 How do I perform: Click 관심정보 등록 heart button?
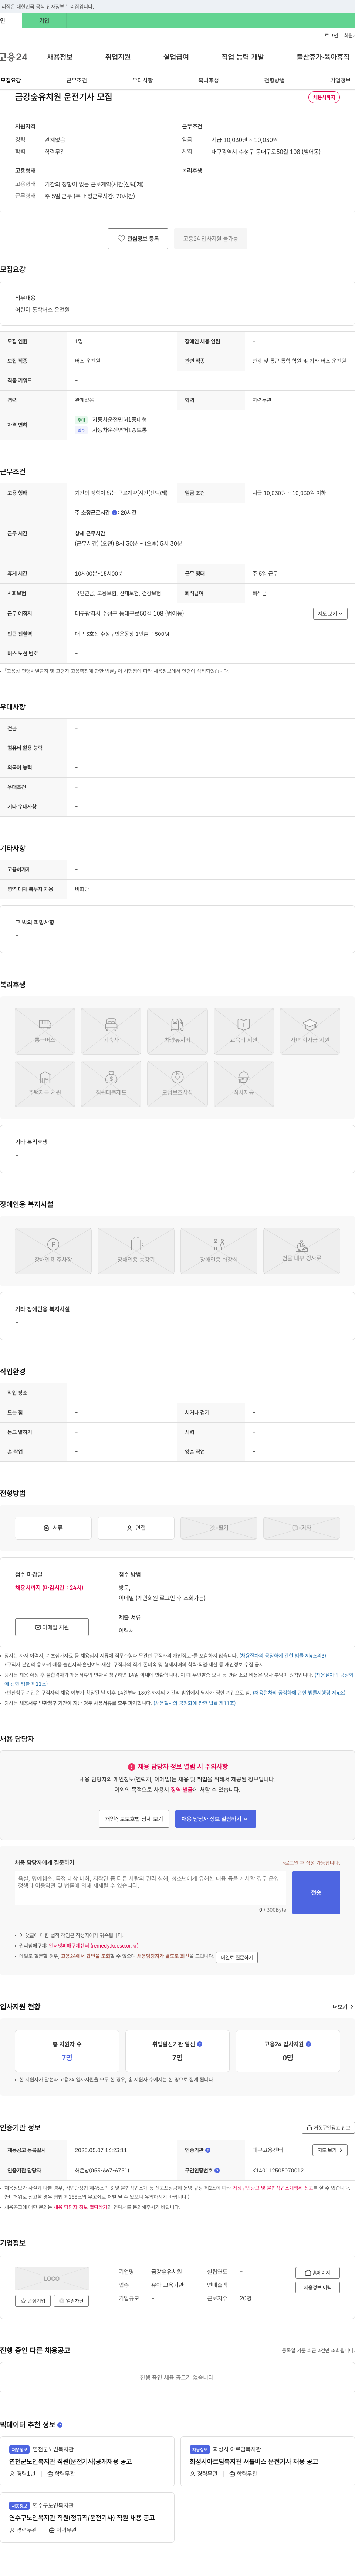click(138, 239)
